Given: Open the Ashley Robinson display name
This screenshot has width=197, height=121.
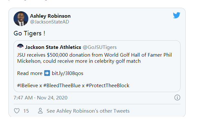Looking at the screenshot, I should 50,16.
